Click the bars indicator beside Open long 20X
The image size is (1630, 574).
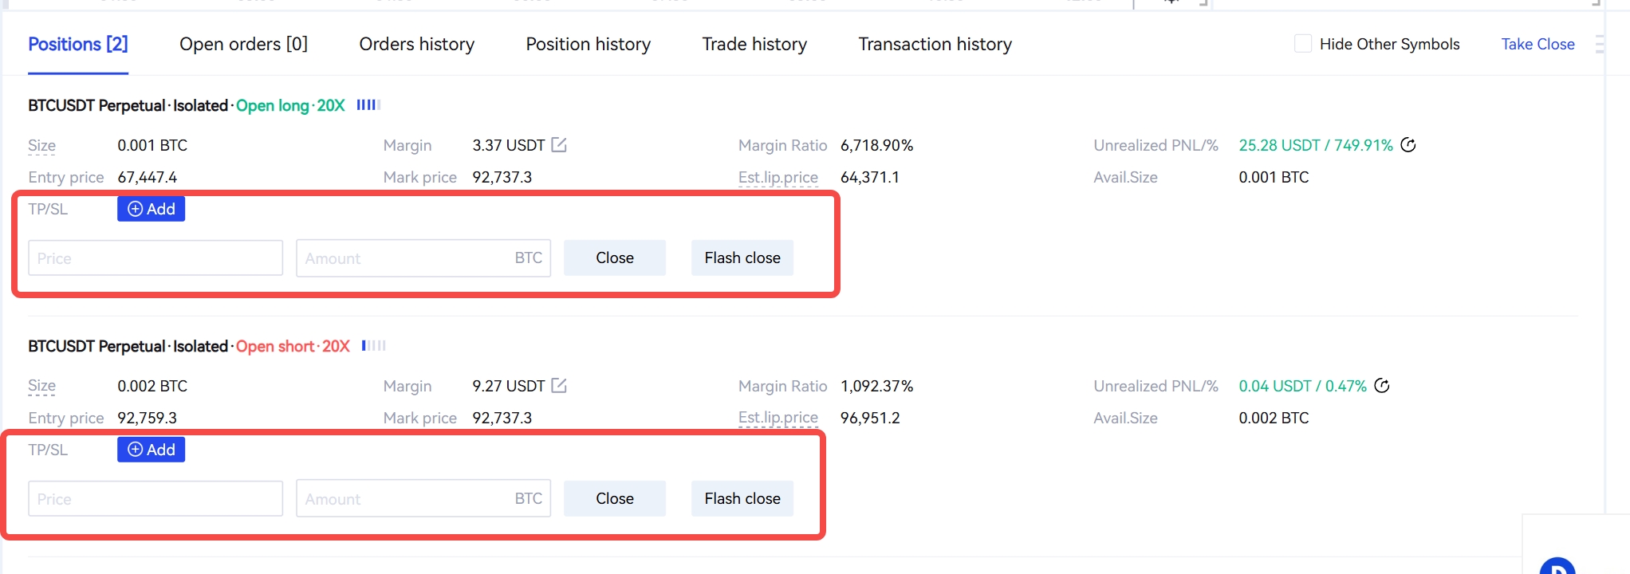pyautogui.click(x=368, y=104)
